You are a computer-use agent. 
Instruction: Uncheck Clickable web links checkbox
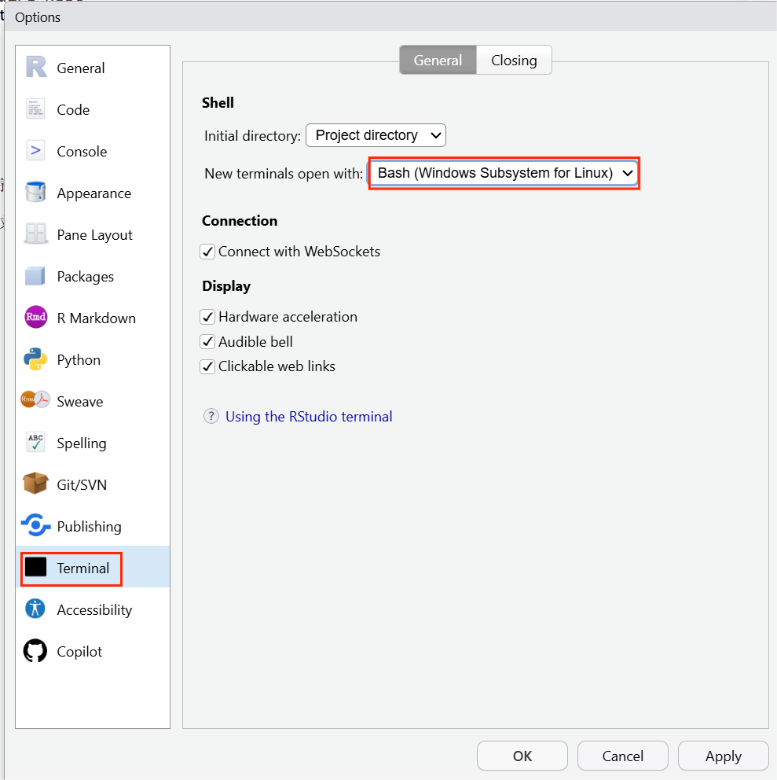[207, 366]
